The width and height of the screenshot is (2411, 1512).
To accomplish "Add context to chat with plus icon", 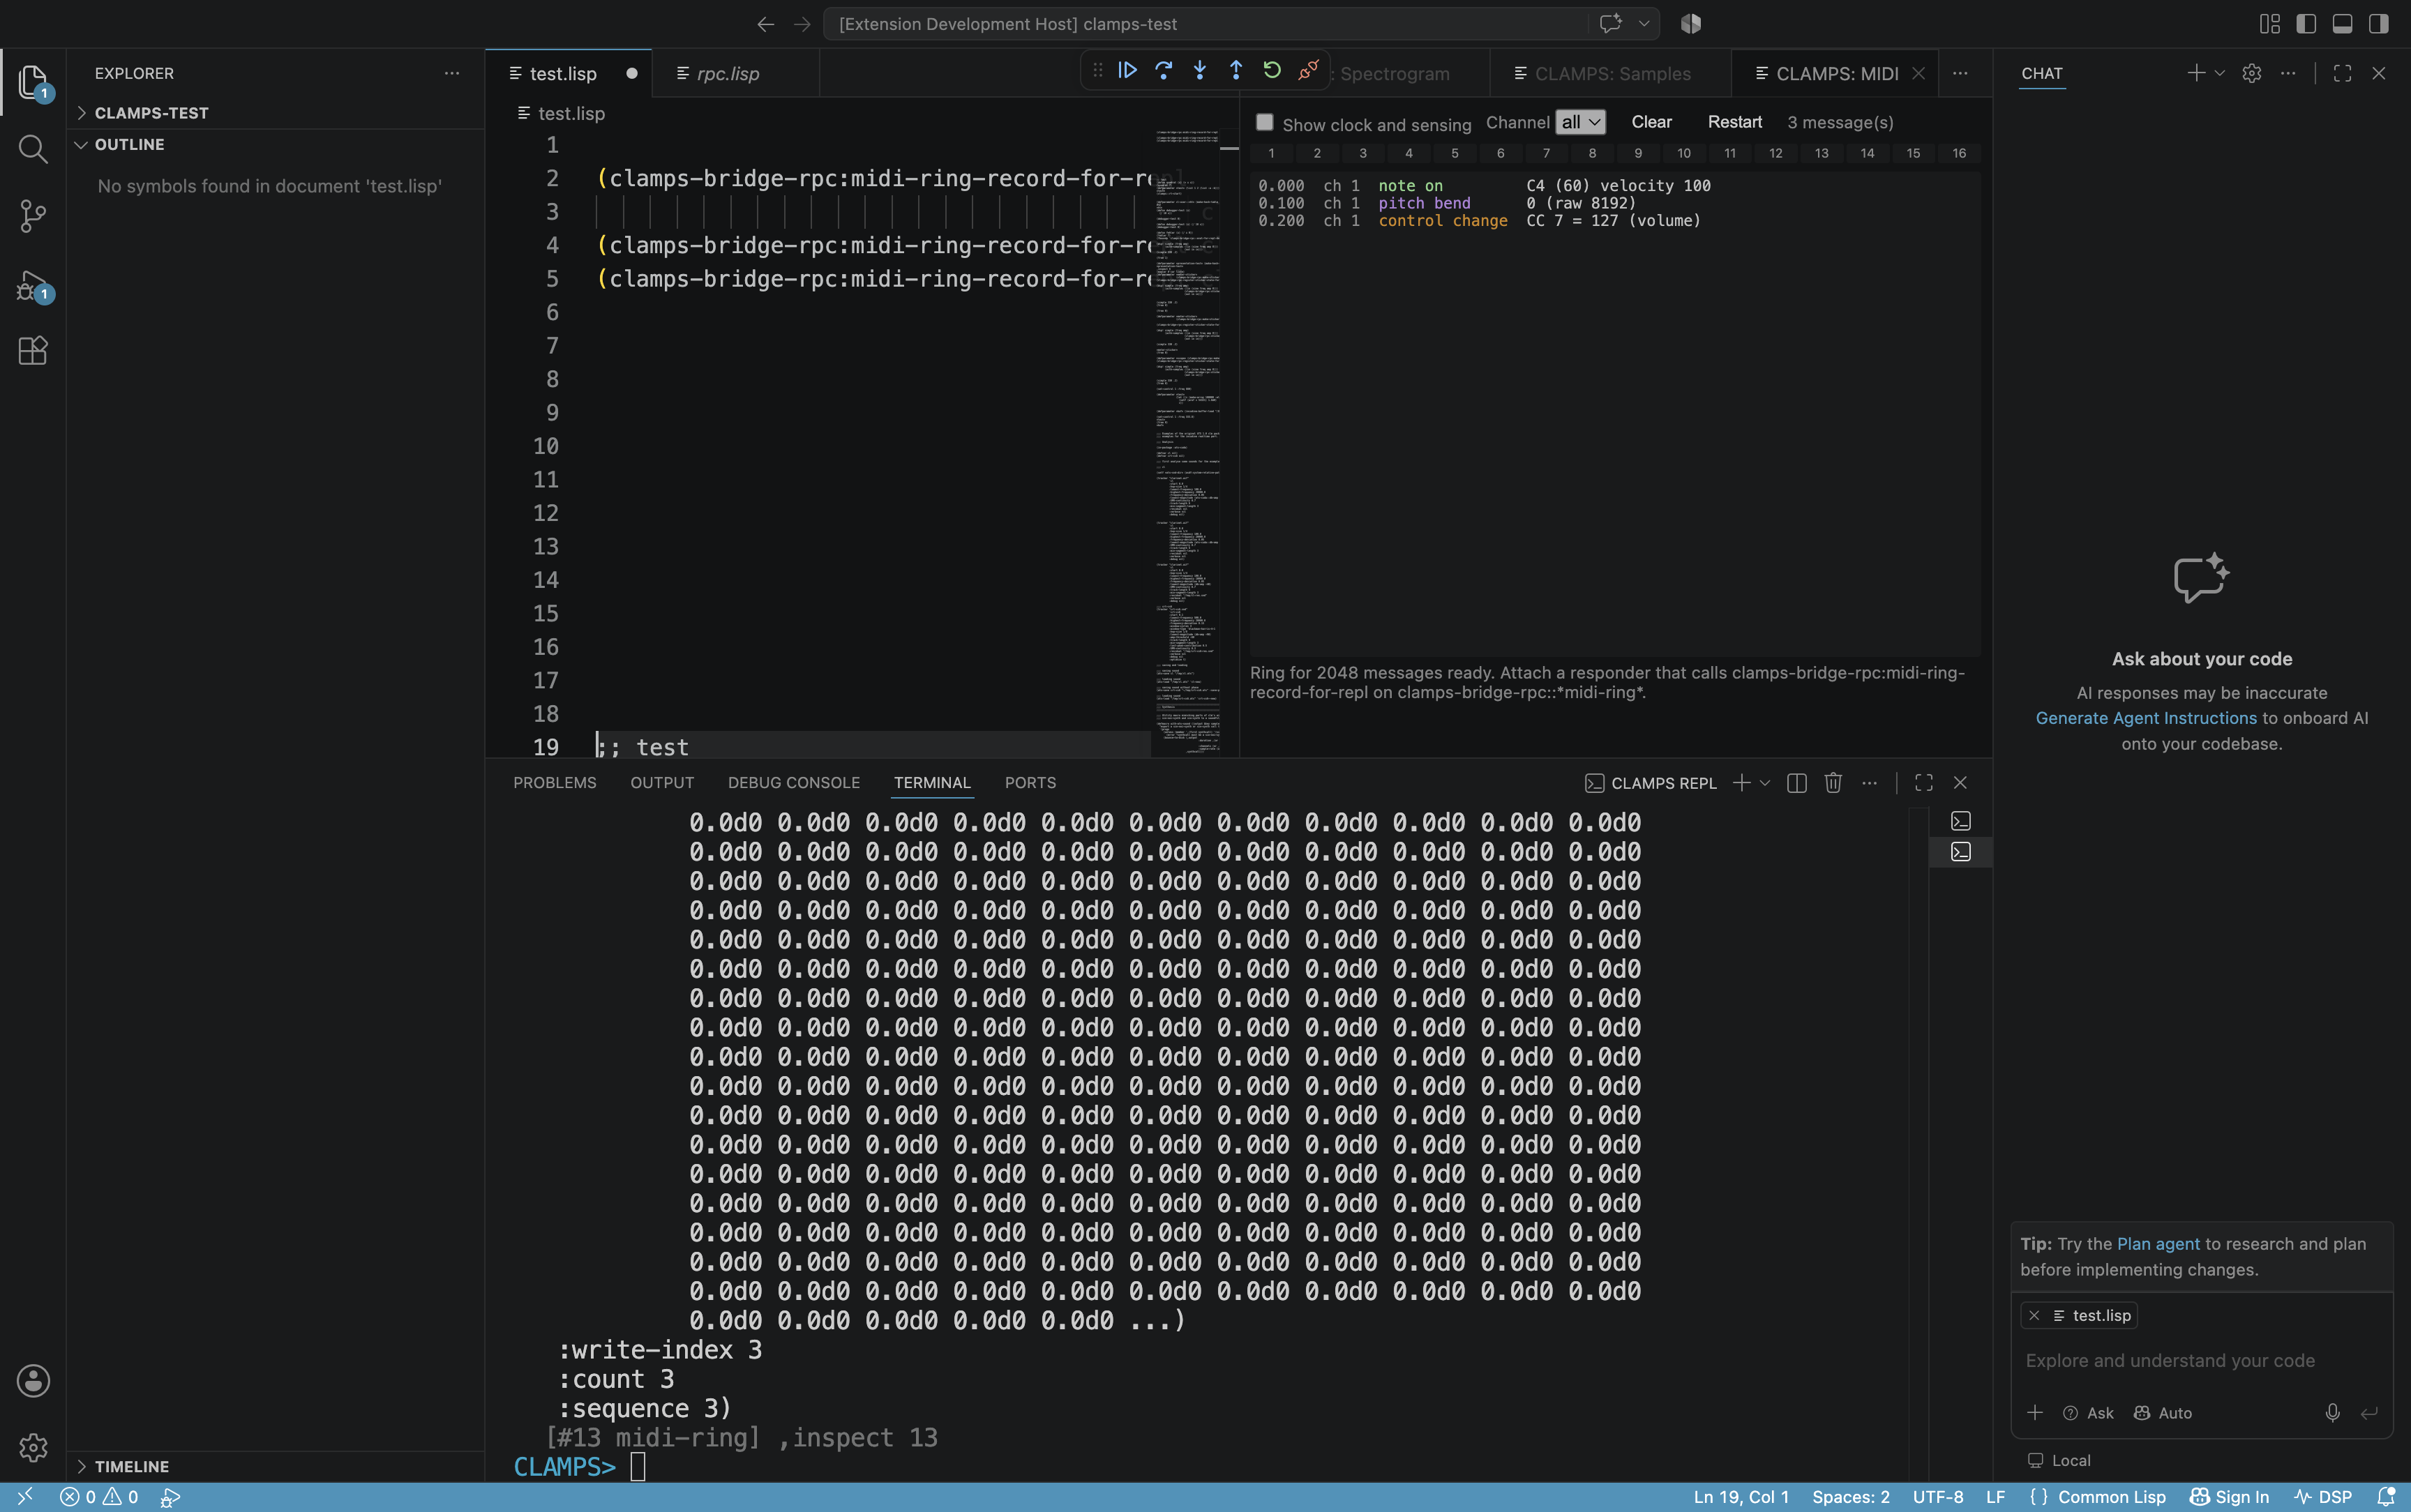I will tap(2034, 1412).
